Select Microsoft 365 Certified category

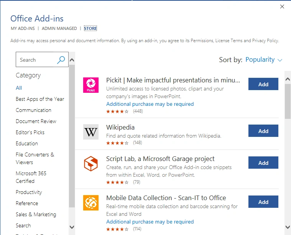pos(31,177)
